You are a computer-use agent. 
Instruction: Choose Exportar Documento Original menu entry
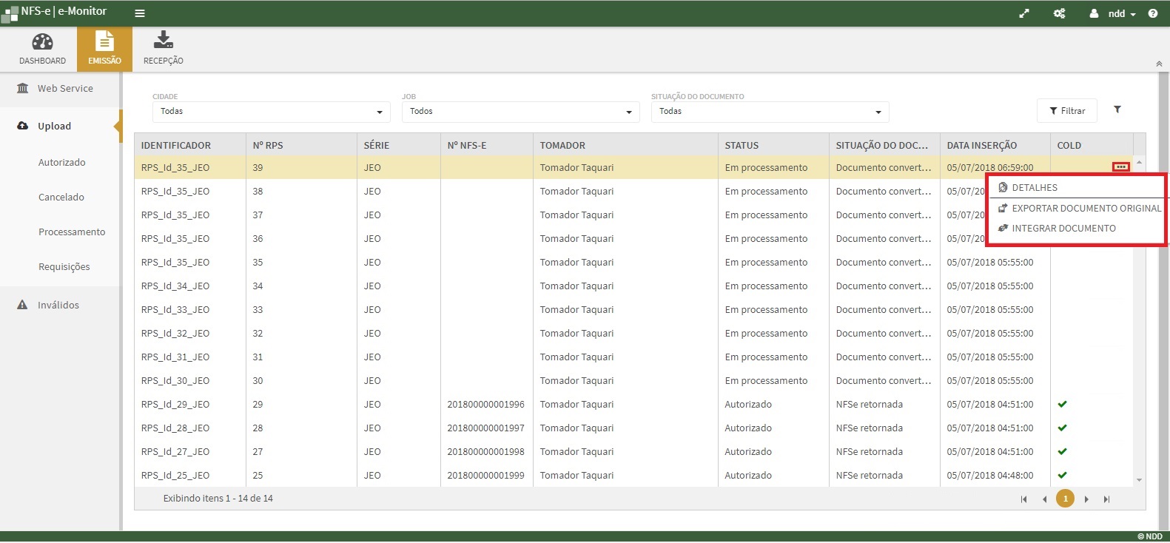1086,209
